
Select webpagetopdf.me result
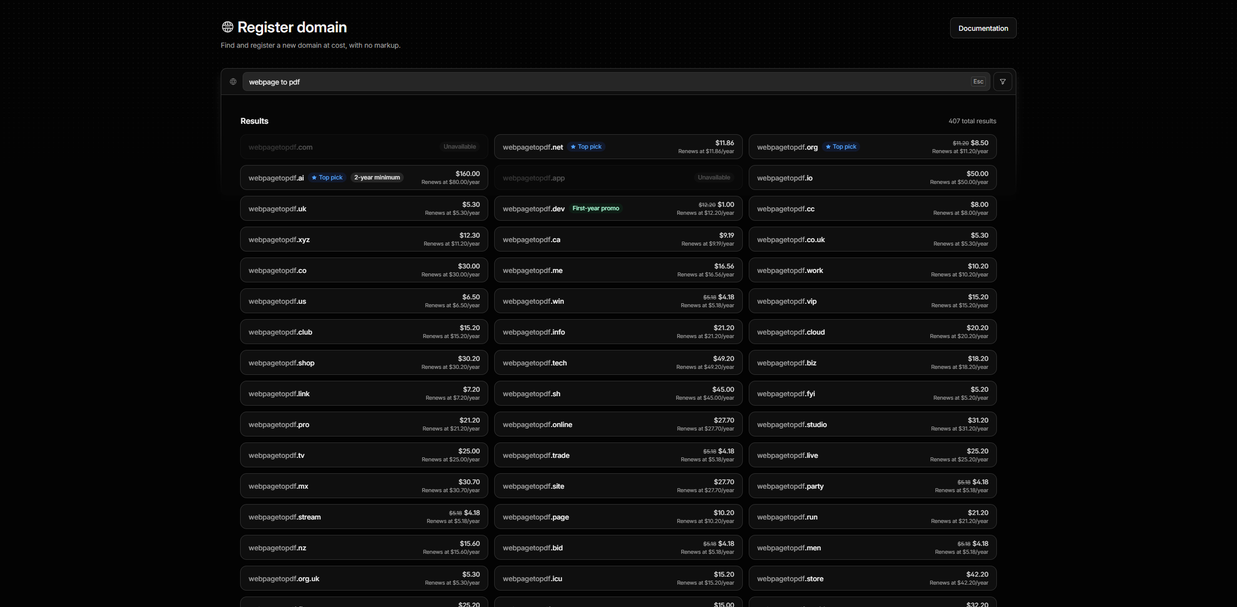coord(618,270)
